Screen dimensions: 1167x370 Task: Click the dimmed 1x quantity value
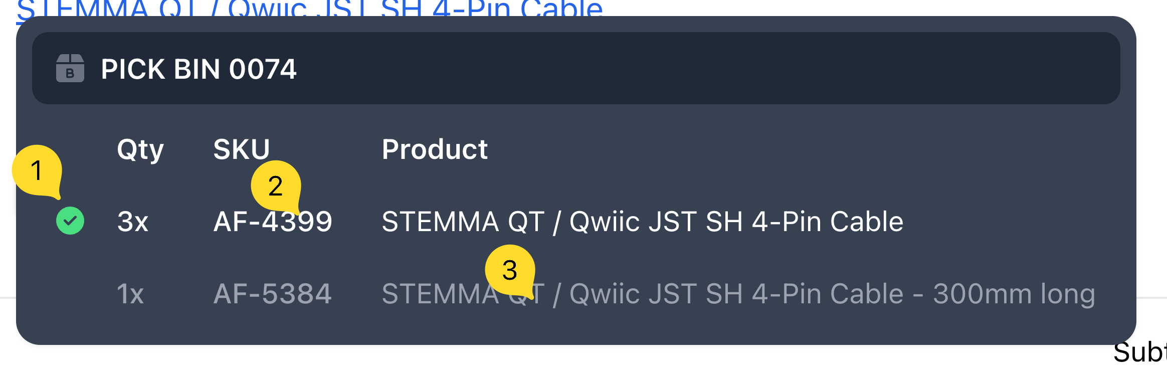(130, 294)
